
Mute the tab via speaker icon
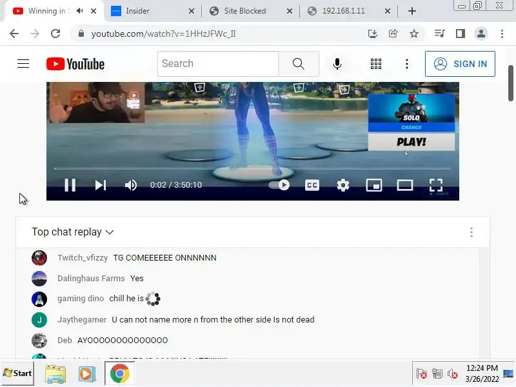click(x=79, y=11)
